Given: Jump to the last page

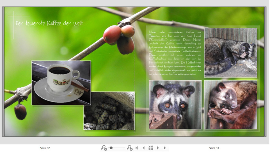Looking at the screenshot, I should tap(165, 148).
